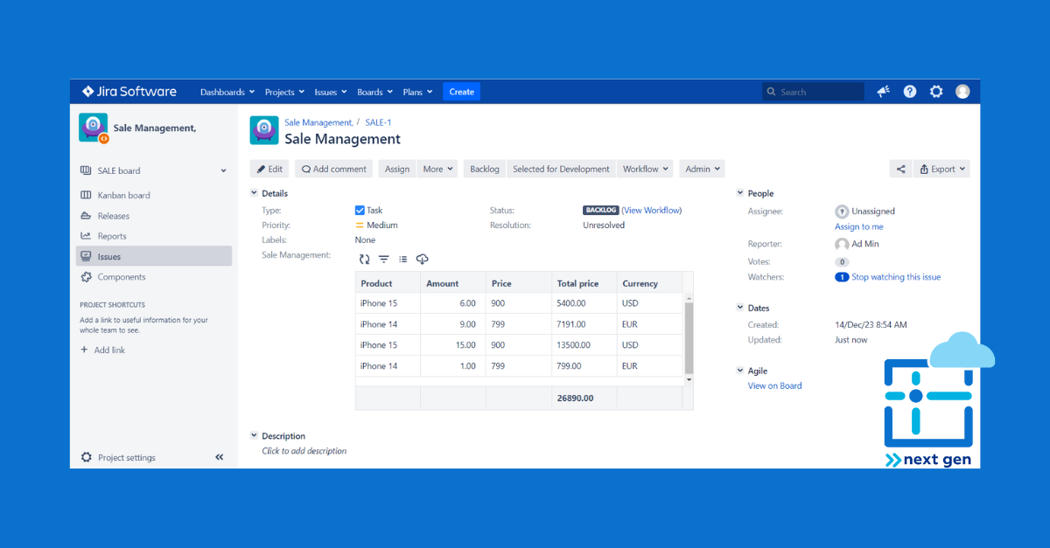The width and height of the screenshot is (1050, 548).
Task: Collapse the Dates section
Action: pyautogui.click(x=739, y=308)
